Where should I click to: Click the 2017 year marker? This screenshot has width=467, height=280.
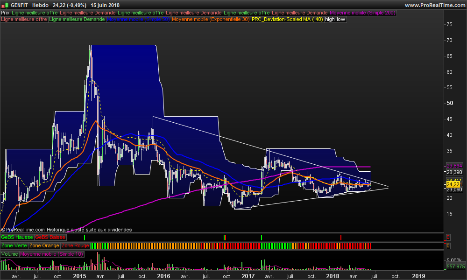[248, 276]
